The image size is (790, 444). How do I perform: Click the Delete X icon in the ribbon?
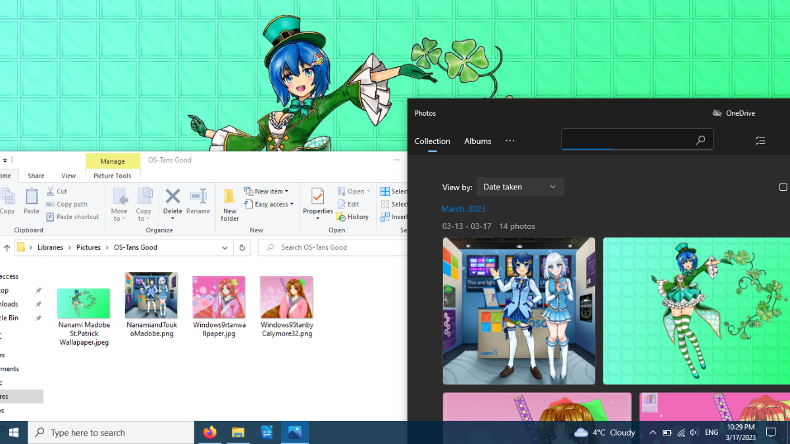(172, 196)
